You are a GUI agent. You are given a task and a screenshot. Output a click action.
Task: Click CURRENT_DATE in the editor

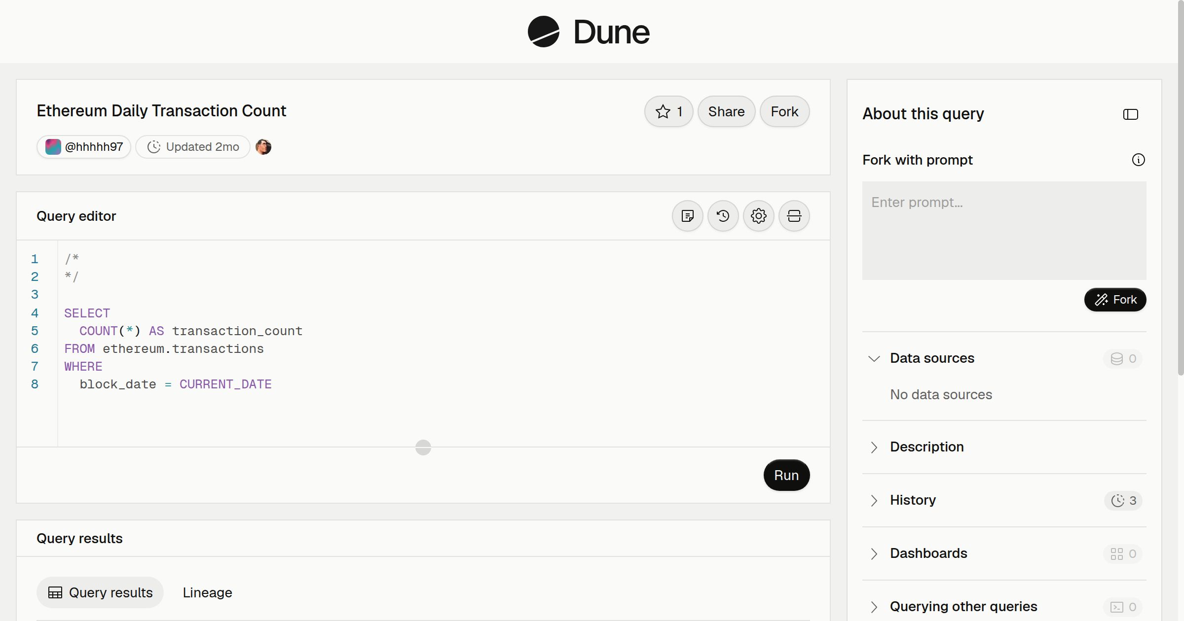pos(225,384)
